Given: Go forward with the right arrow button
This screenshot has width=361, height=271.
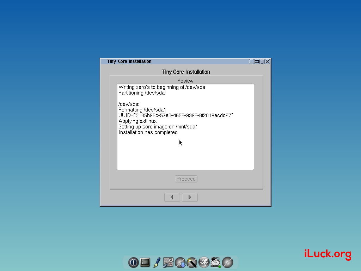Looking at the screenshot, I should coord(190,197).
